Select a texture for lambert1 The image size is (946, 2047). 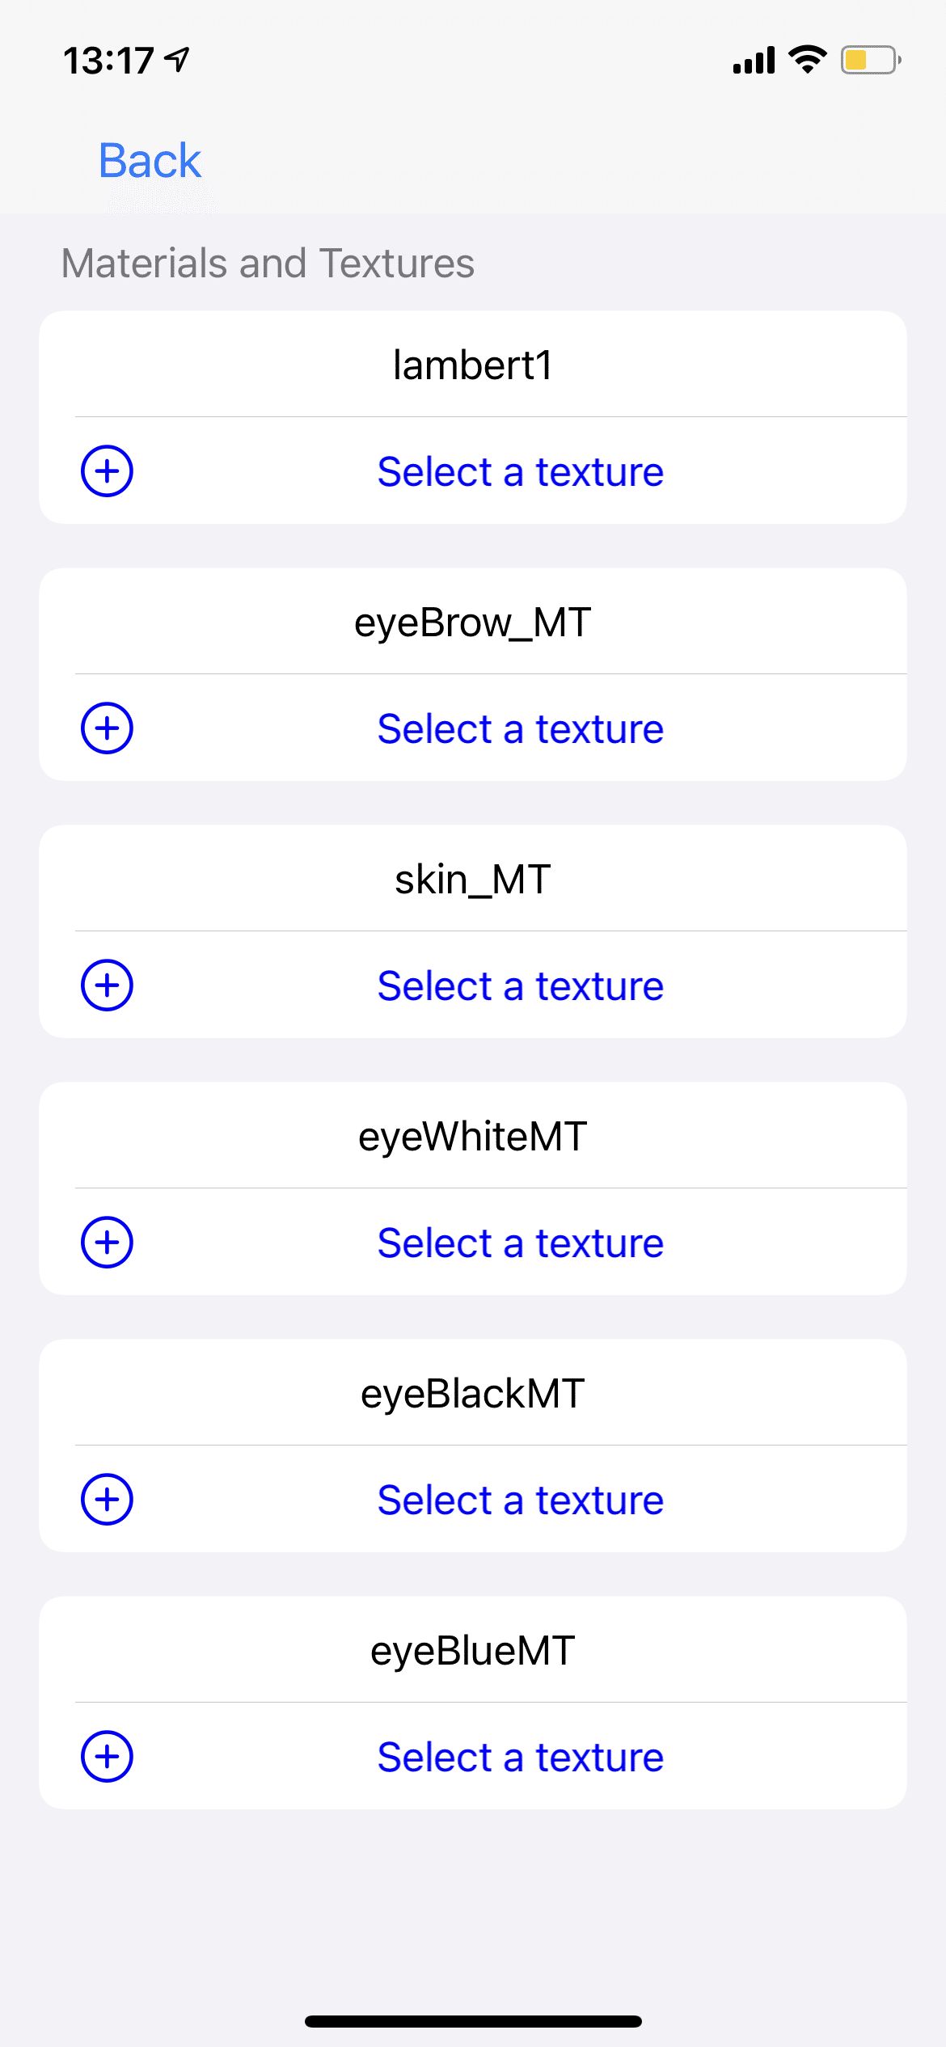pos(520,472)
